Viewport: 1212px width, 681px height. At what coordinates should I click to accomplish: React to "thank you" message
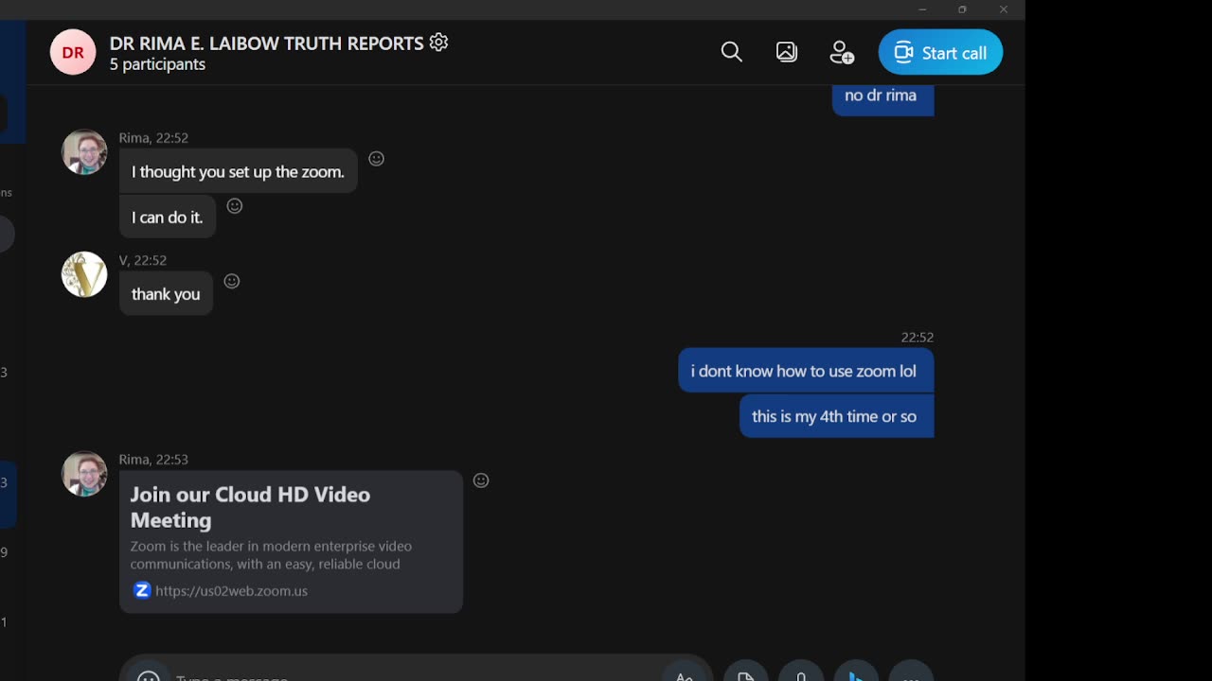[232, 281]
